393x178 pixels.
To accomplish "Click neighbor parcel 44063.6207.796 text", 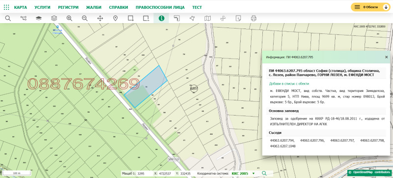I will click(x=312, y=141).
